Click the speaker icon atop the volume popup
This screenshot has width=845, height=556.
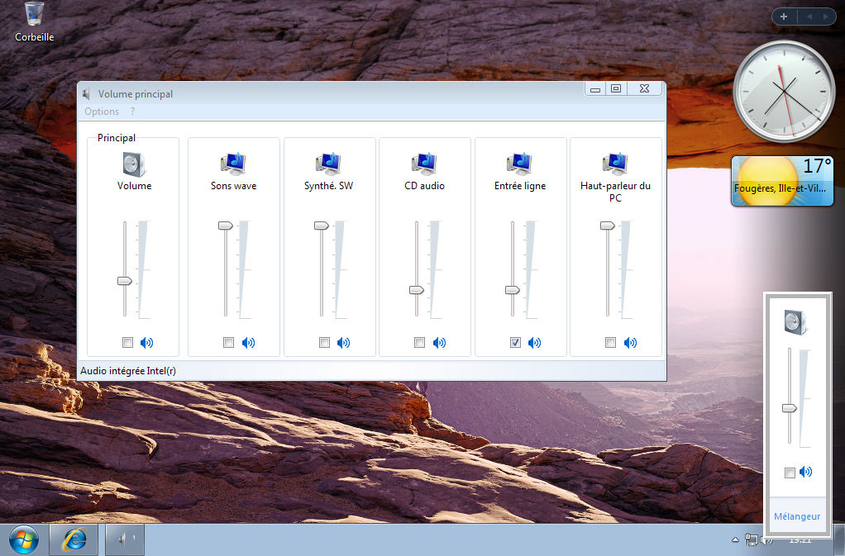(795, 322)
